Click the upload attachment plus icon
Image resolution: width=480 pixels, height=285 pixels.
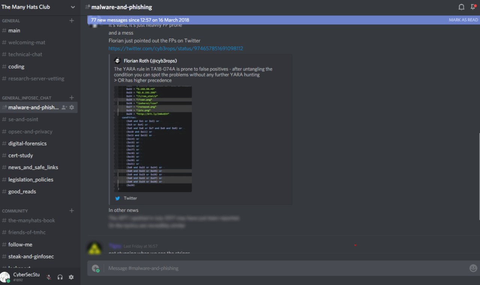[x=96, y=268]
